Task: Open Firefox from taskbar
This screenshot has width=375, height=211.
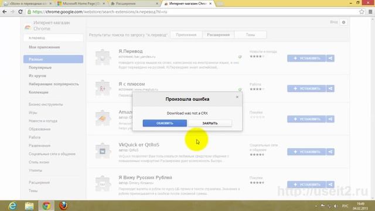Action: [63, 206]
